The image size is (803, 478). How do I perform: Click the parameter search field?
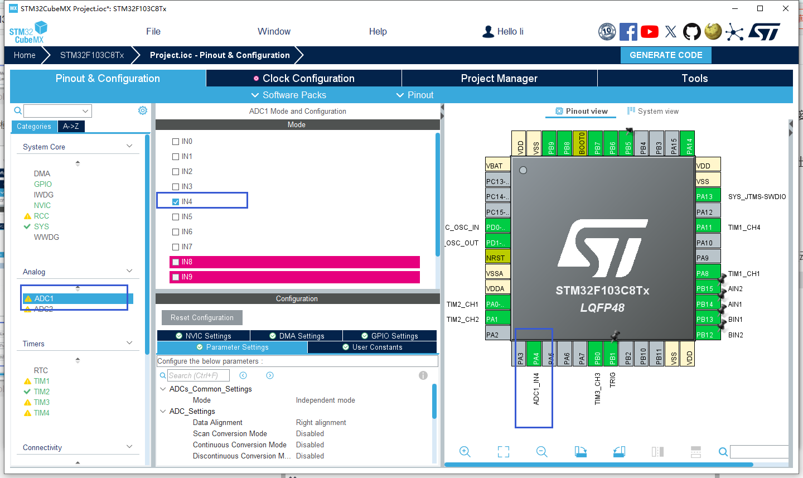point(199,375)
